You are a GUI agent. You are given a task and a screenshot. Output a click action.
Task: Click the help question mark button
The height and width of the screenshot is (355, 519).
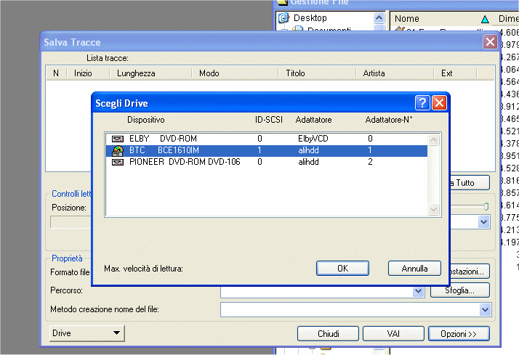pos(422,103)
